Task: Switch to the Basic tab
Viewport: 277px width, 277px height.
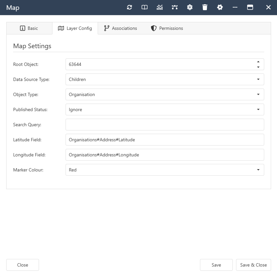Action: (29, 28)
